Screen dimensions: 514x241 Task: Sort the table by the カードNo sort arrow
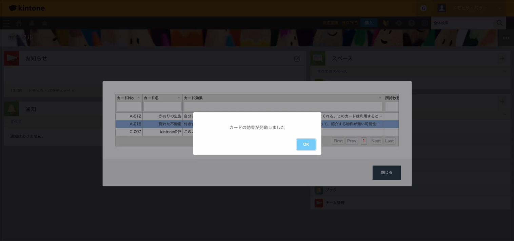(138, 98)
